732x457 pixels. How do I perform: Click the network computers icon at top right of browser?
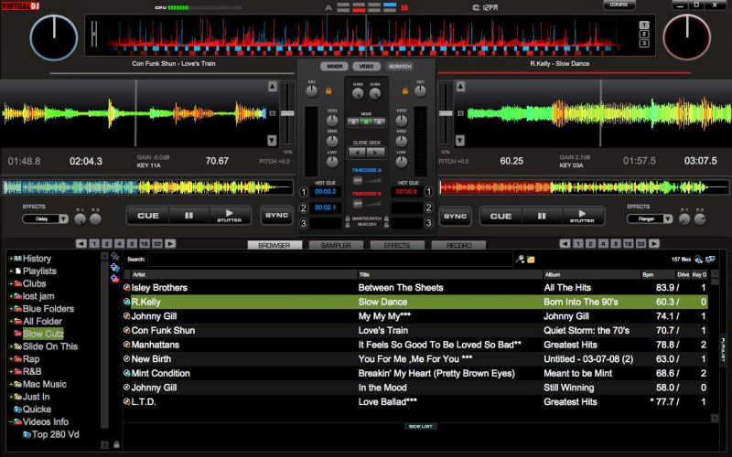pos(711,260)
